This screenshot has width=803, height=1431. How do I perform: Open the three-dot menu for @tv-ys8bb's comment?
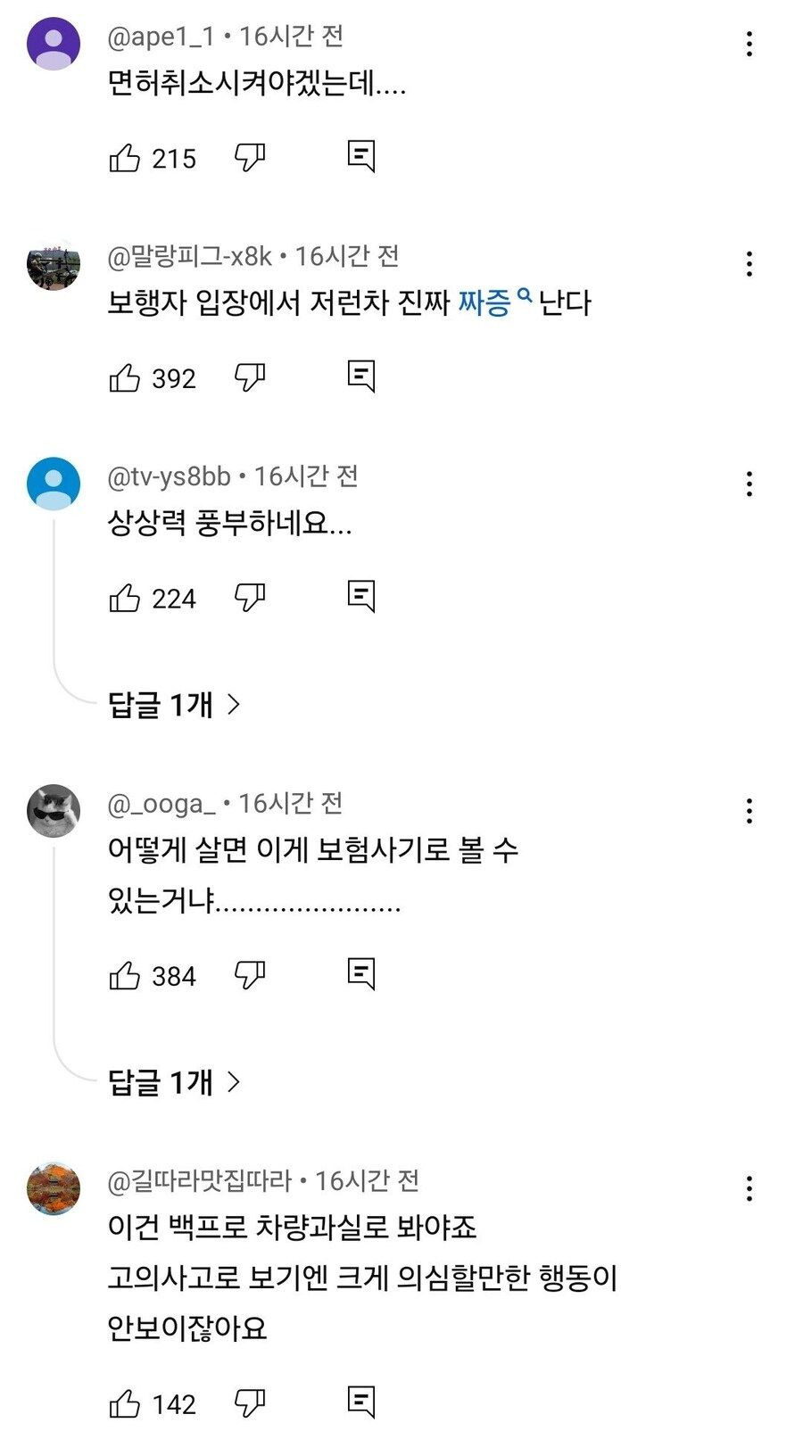pos(749,484)
